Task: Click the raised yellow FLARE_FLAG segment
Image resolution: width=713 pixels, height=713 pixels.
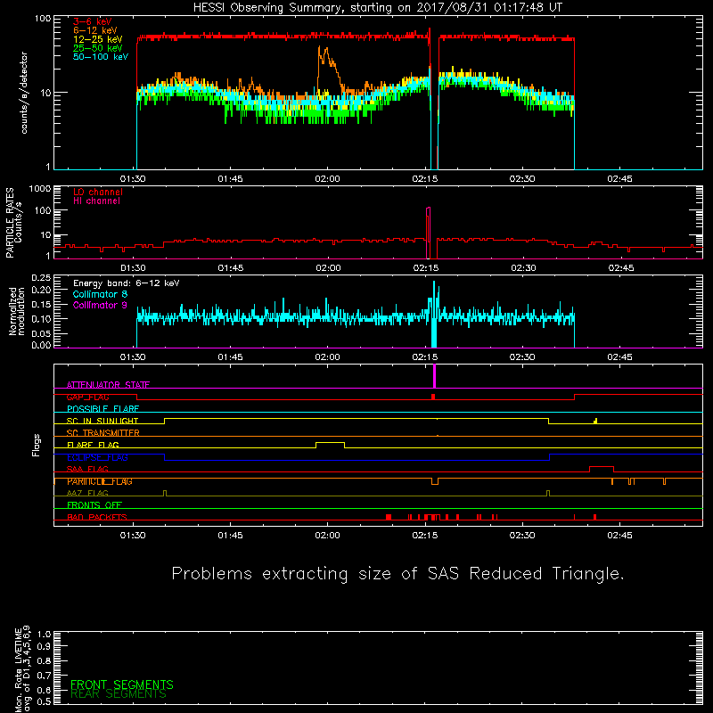Action: click(330, 442)
